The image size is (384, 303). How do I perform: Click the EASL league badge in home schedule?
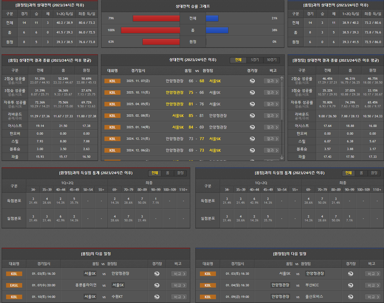(x=14, y=285)
